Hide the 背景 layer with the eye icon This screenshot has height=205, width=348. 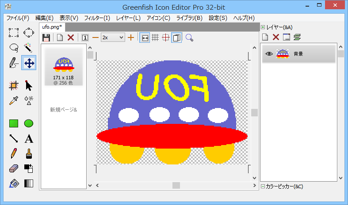268,54
